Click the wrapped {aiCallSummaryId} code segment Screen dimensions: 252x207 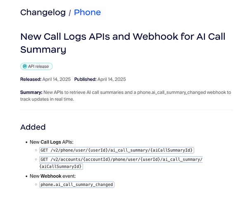[x=61, y=166]
